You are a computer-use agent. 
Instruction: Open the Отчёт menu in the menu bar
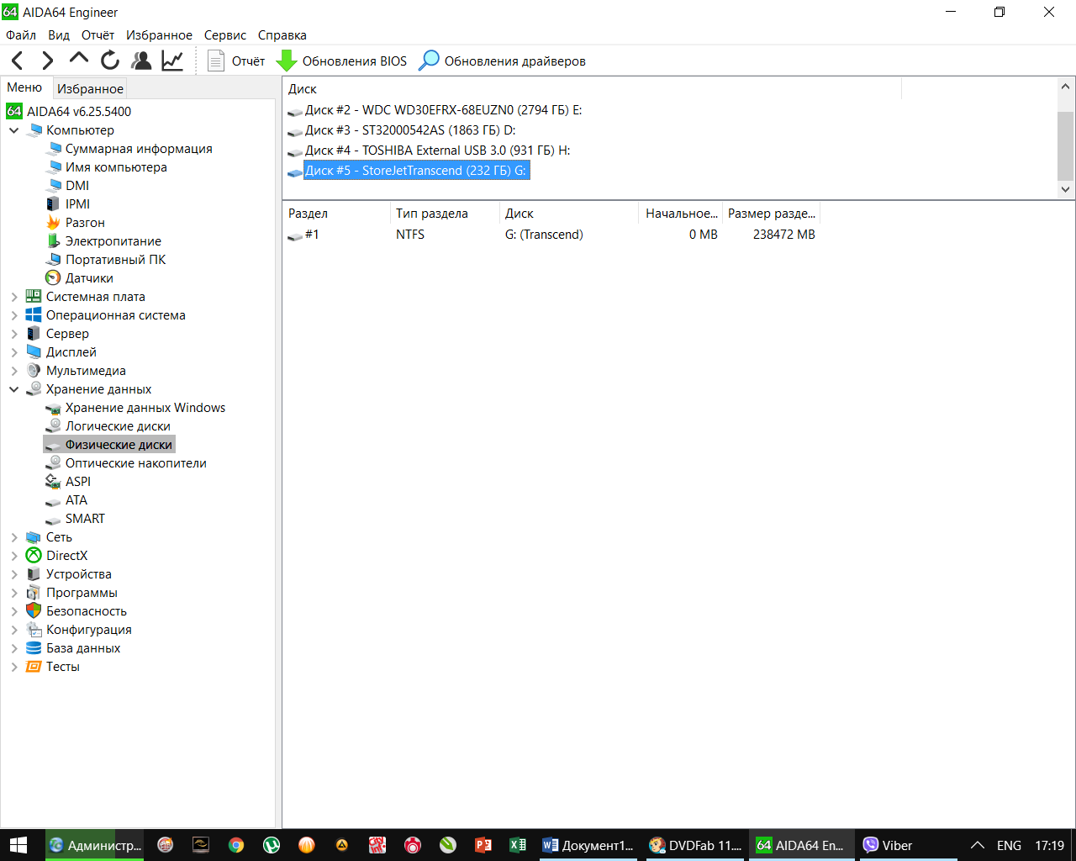(x=98, y=35)
